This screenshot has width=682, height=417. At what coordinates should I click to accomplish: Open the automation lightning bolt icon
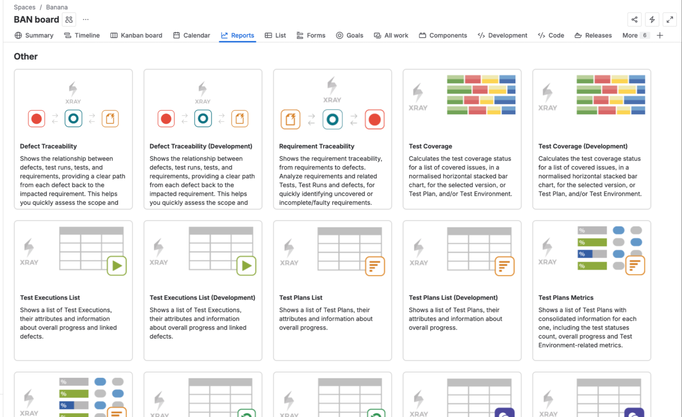click(x=652, y=19)
